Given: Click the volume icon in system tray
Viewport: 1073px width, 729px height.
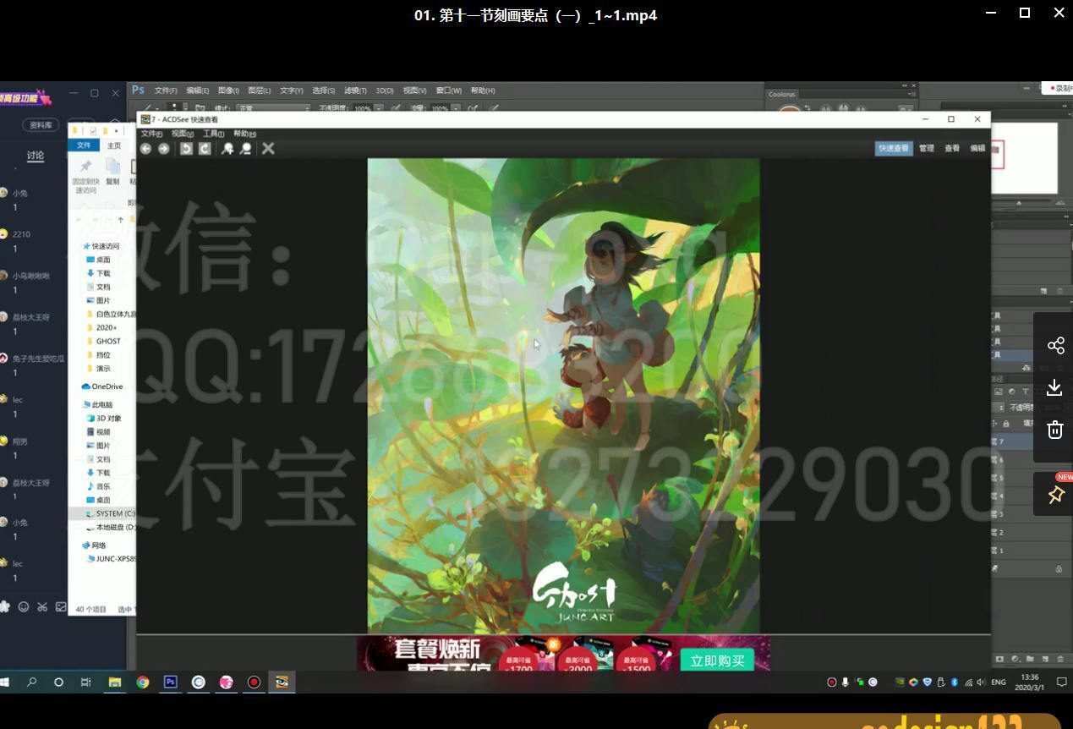Looking at the screenshot, I should click(x=980, y=682).
